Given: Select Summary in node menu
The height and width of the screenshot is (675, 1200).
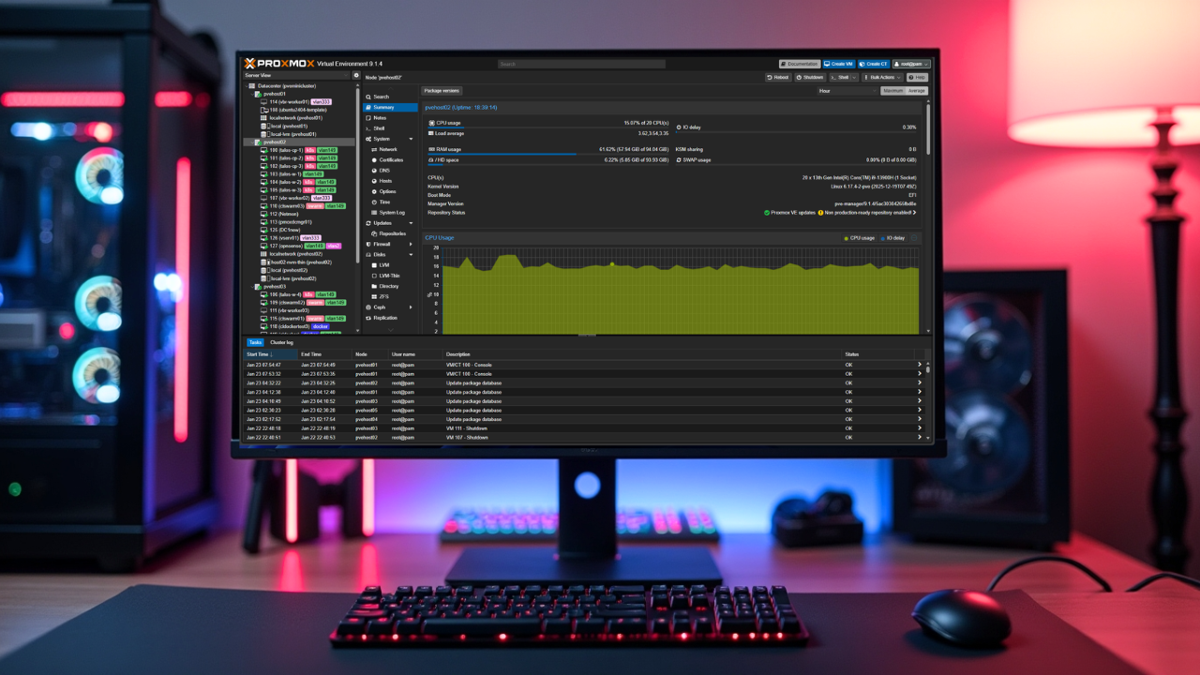Looking at the screenshot, I should (390, 108).
